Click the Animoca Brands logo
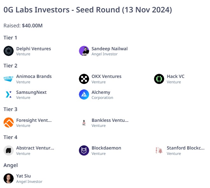This screenshot has width=210, height=188. coord(9,79)
